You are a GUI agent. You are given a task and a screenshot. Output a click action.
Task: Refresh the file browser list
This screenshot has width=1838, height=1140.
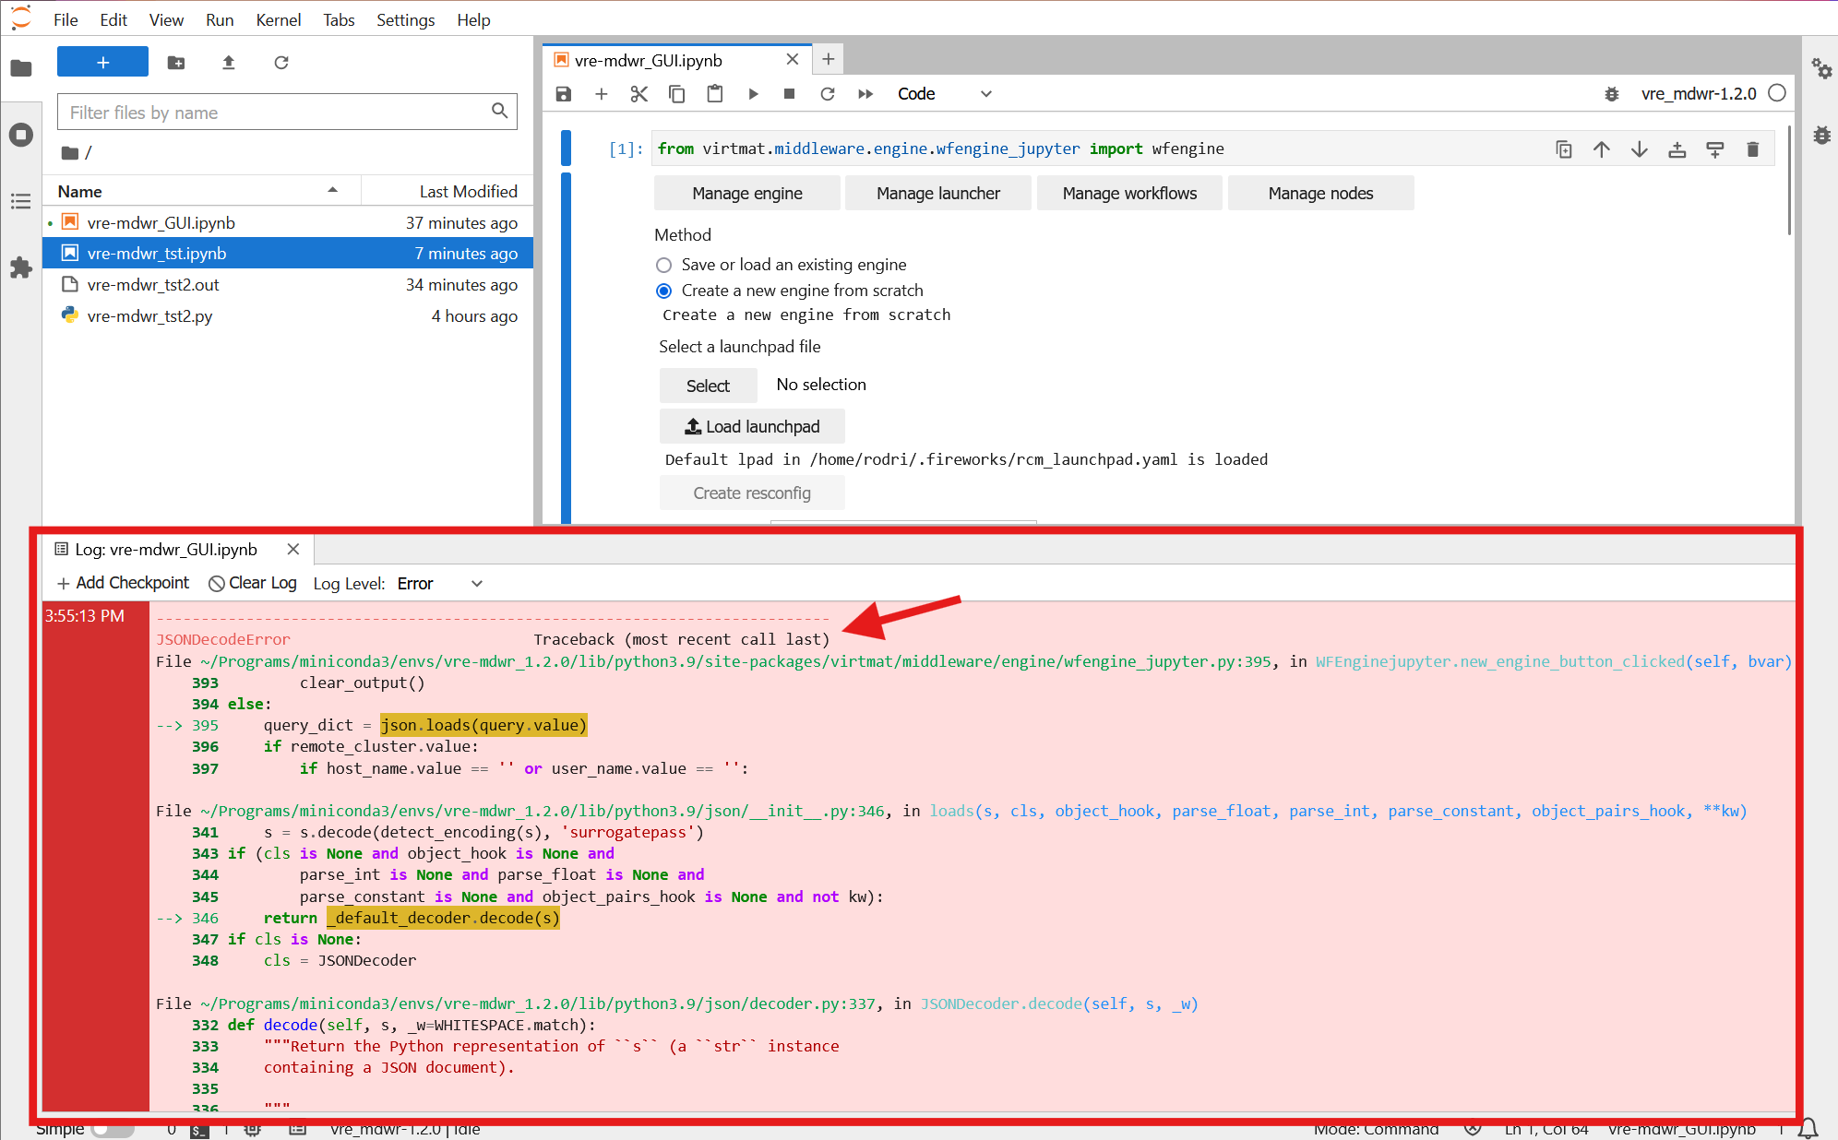[281, 62]
